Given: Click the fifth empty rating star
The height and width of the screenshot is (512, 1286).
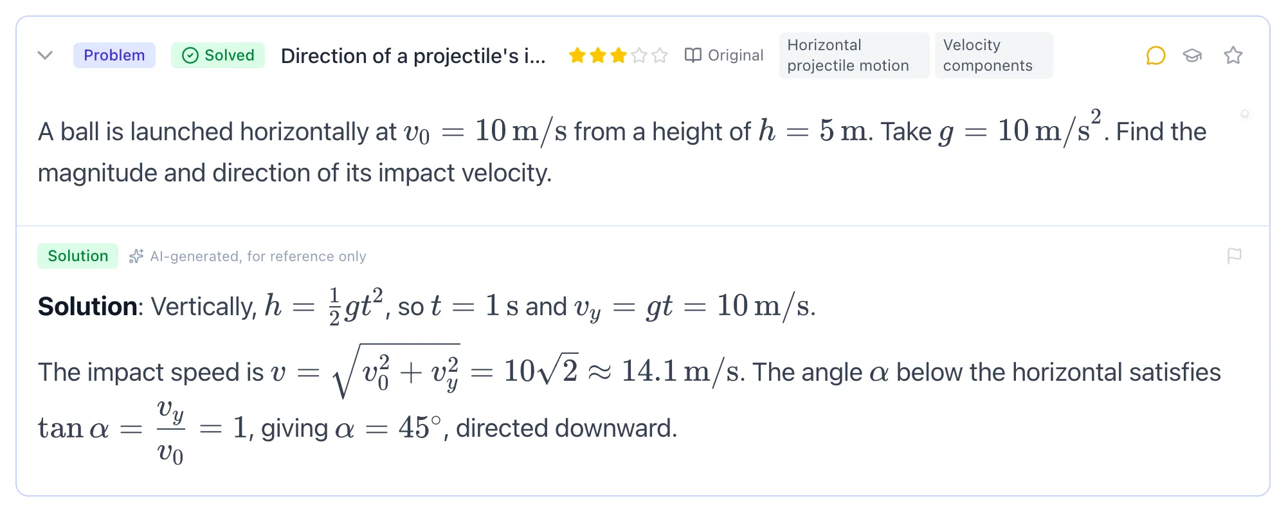Looking at the screenshot, I should [660, 55].
